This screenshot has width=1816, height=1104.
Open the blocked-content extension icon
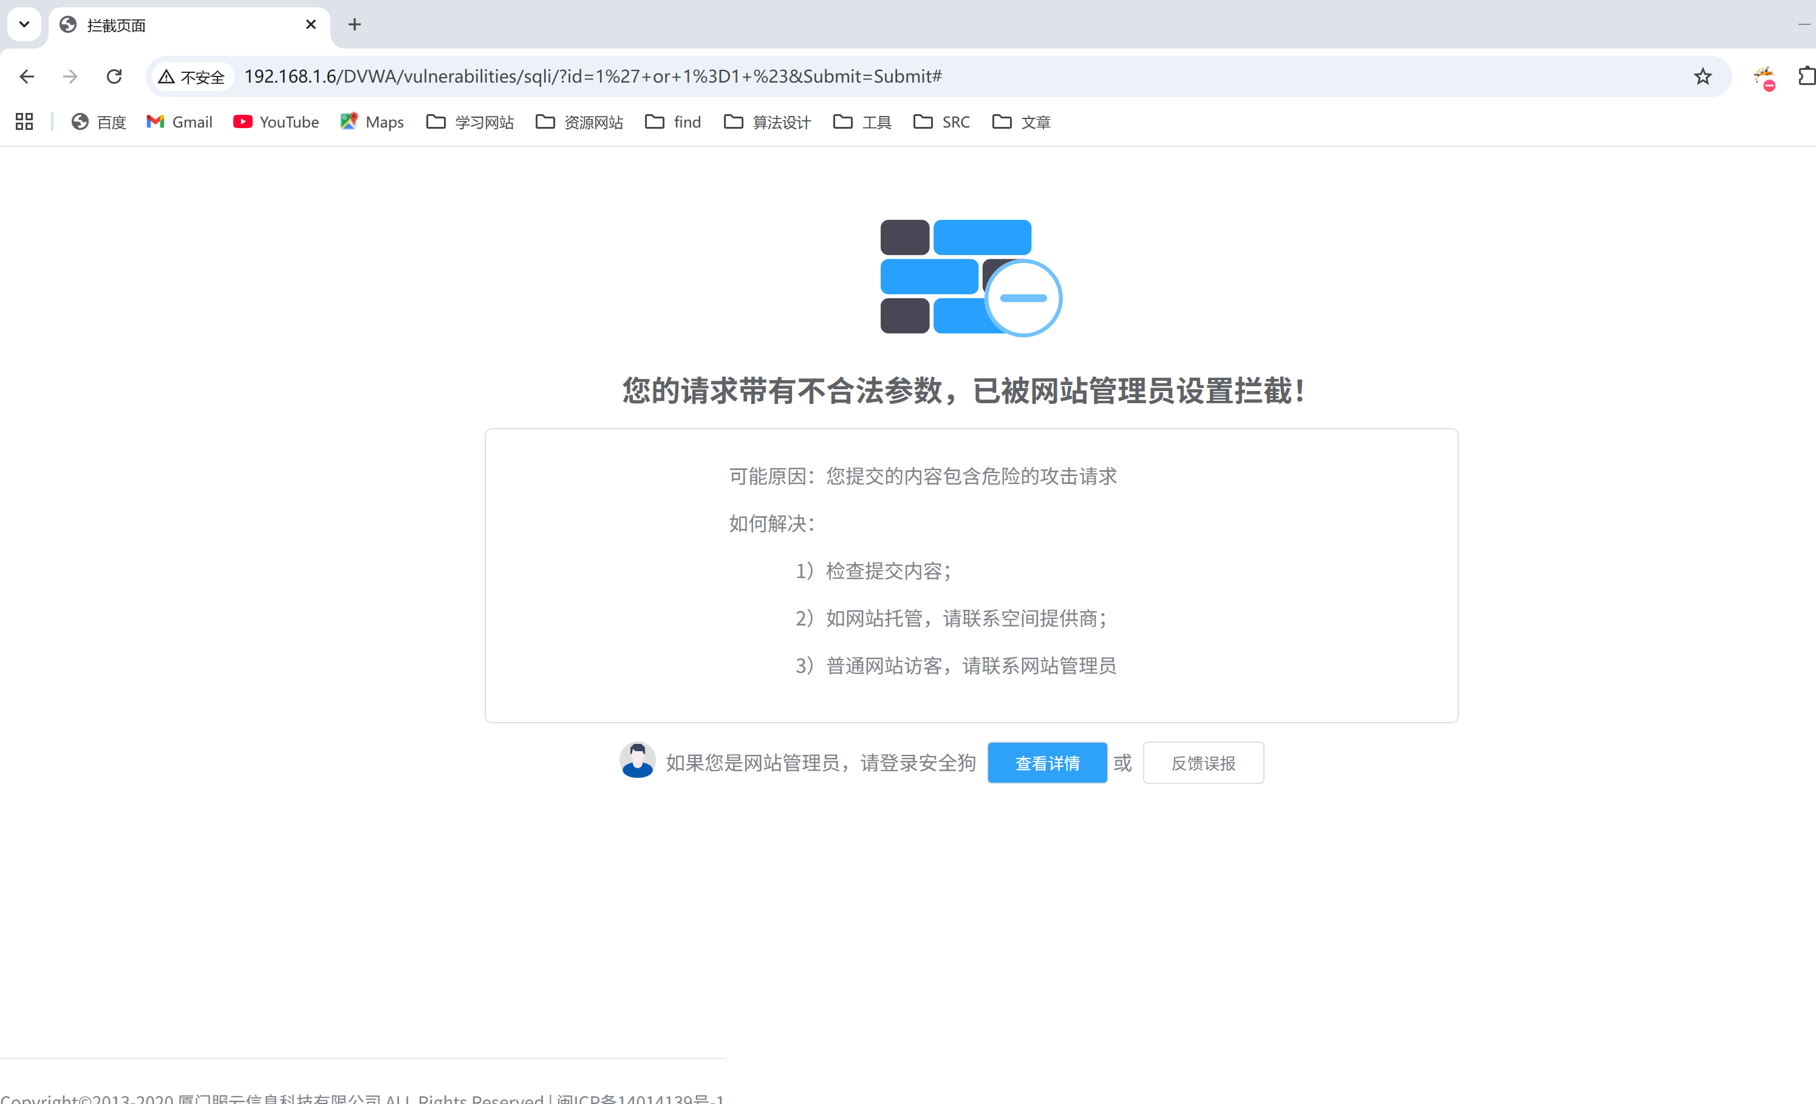[x=1764, y=77]
